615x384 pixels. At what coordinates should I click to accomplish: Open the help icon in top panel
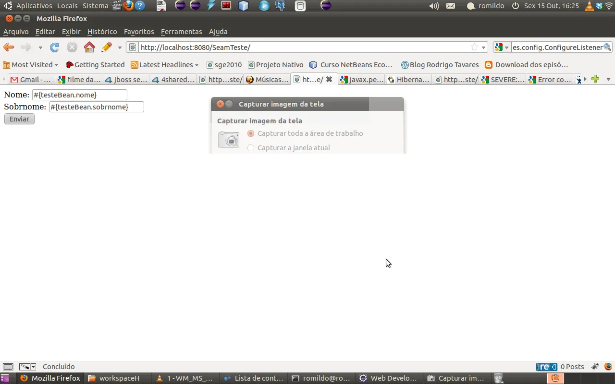click(x=140, y=6)
